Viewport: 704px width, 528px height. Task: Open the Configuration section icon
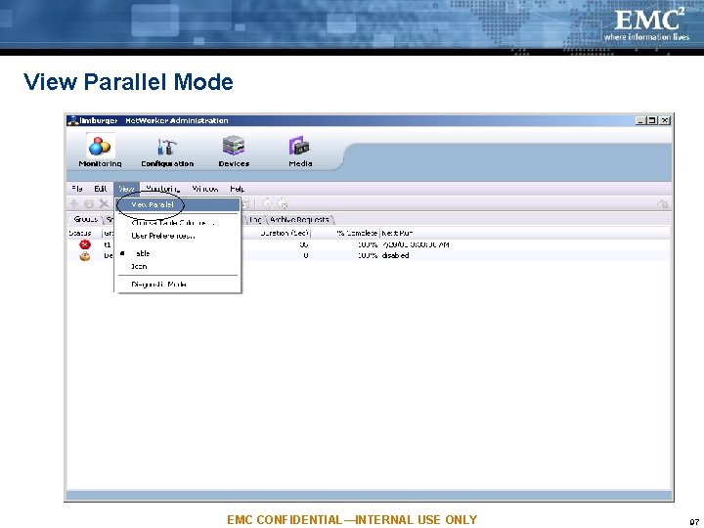click(x=167, y=147)
